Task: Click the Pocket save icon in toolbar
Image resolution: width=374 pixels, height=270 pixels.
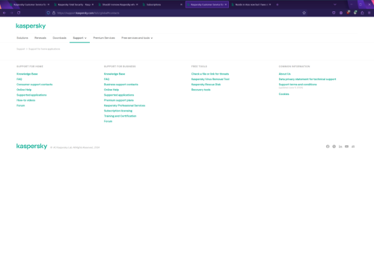Action: pyautogui.click(x=334, y=13)
